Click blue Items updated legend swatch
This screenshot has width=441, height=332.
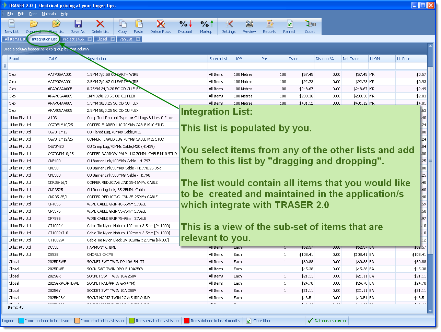(21, 321)
